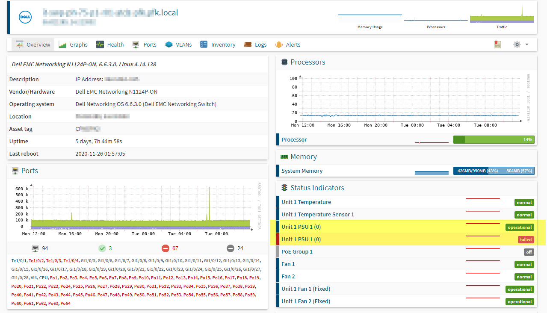Click the 'normal' badge for Fan 2
This screenshot has height=313, width=547.
pyautogui.click(x=524, y=277)
